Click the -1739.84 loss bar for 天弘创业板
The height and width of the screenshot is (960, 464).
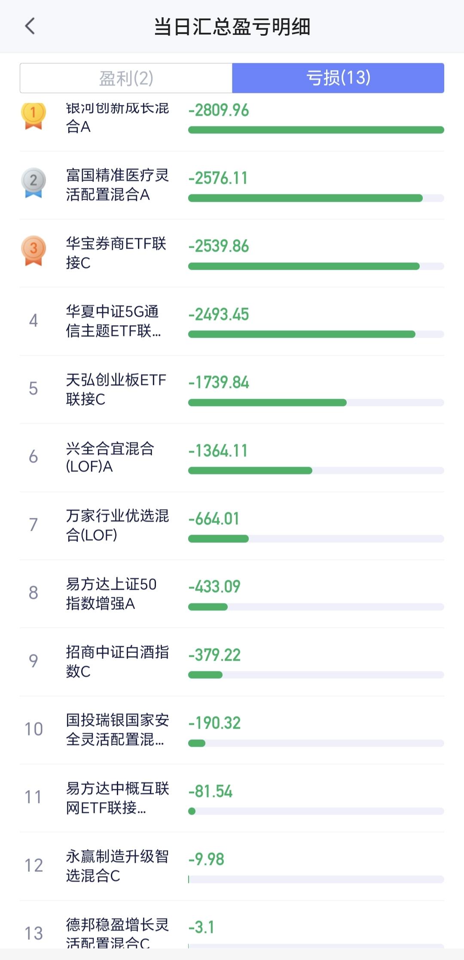267,403
